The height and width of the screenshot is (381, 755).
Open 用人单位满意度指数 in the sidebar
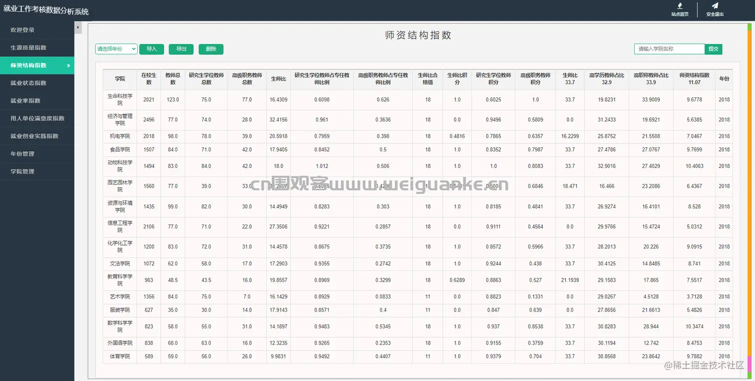tap(37, 118)
